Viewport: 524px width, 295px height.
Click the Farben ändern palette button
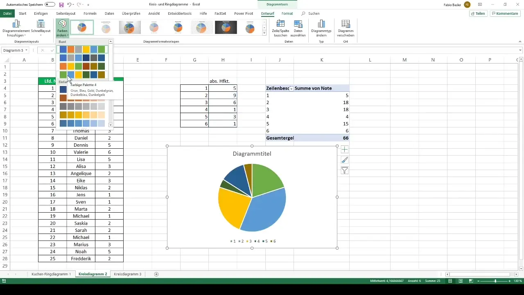click(x=62, y=28)
